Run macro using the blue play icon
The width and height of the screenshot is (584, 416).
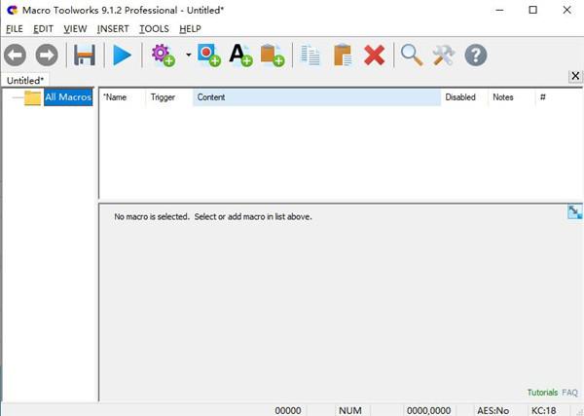point(123,56)
